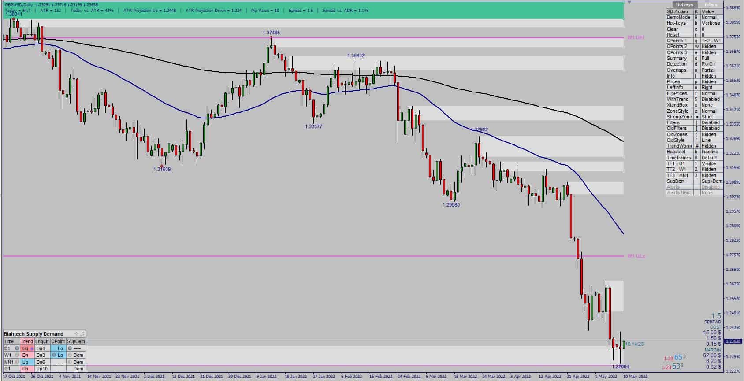Click the purple dot in D1 Trend cell
This screenshot has height=381, width=744.
(x=32, y=348)
